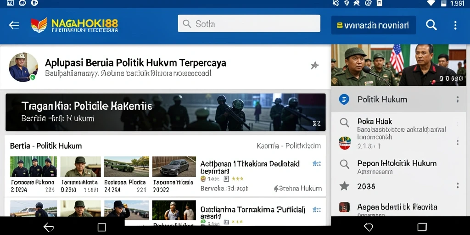
Task: Tap the colorful app icon in the sidebar
Action: tap(345, 143)
